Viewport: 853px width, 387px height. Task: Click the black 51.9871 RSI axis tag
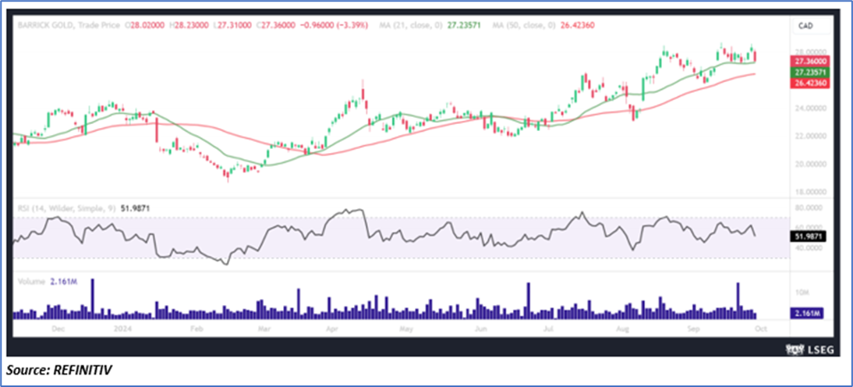point(809,236)
